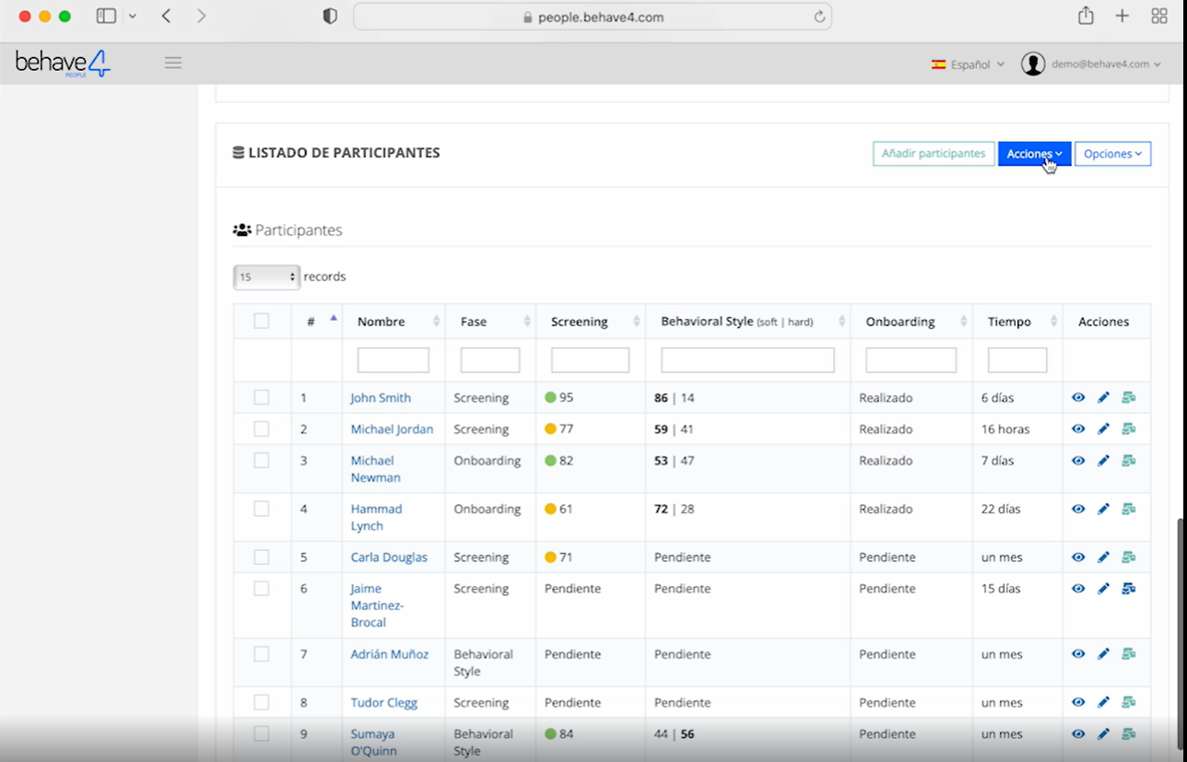
Task: Open message icon in Hammad Lynch row
Action: click(x=1128, y=508)
